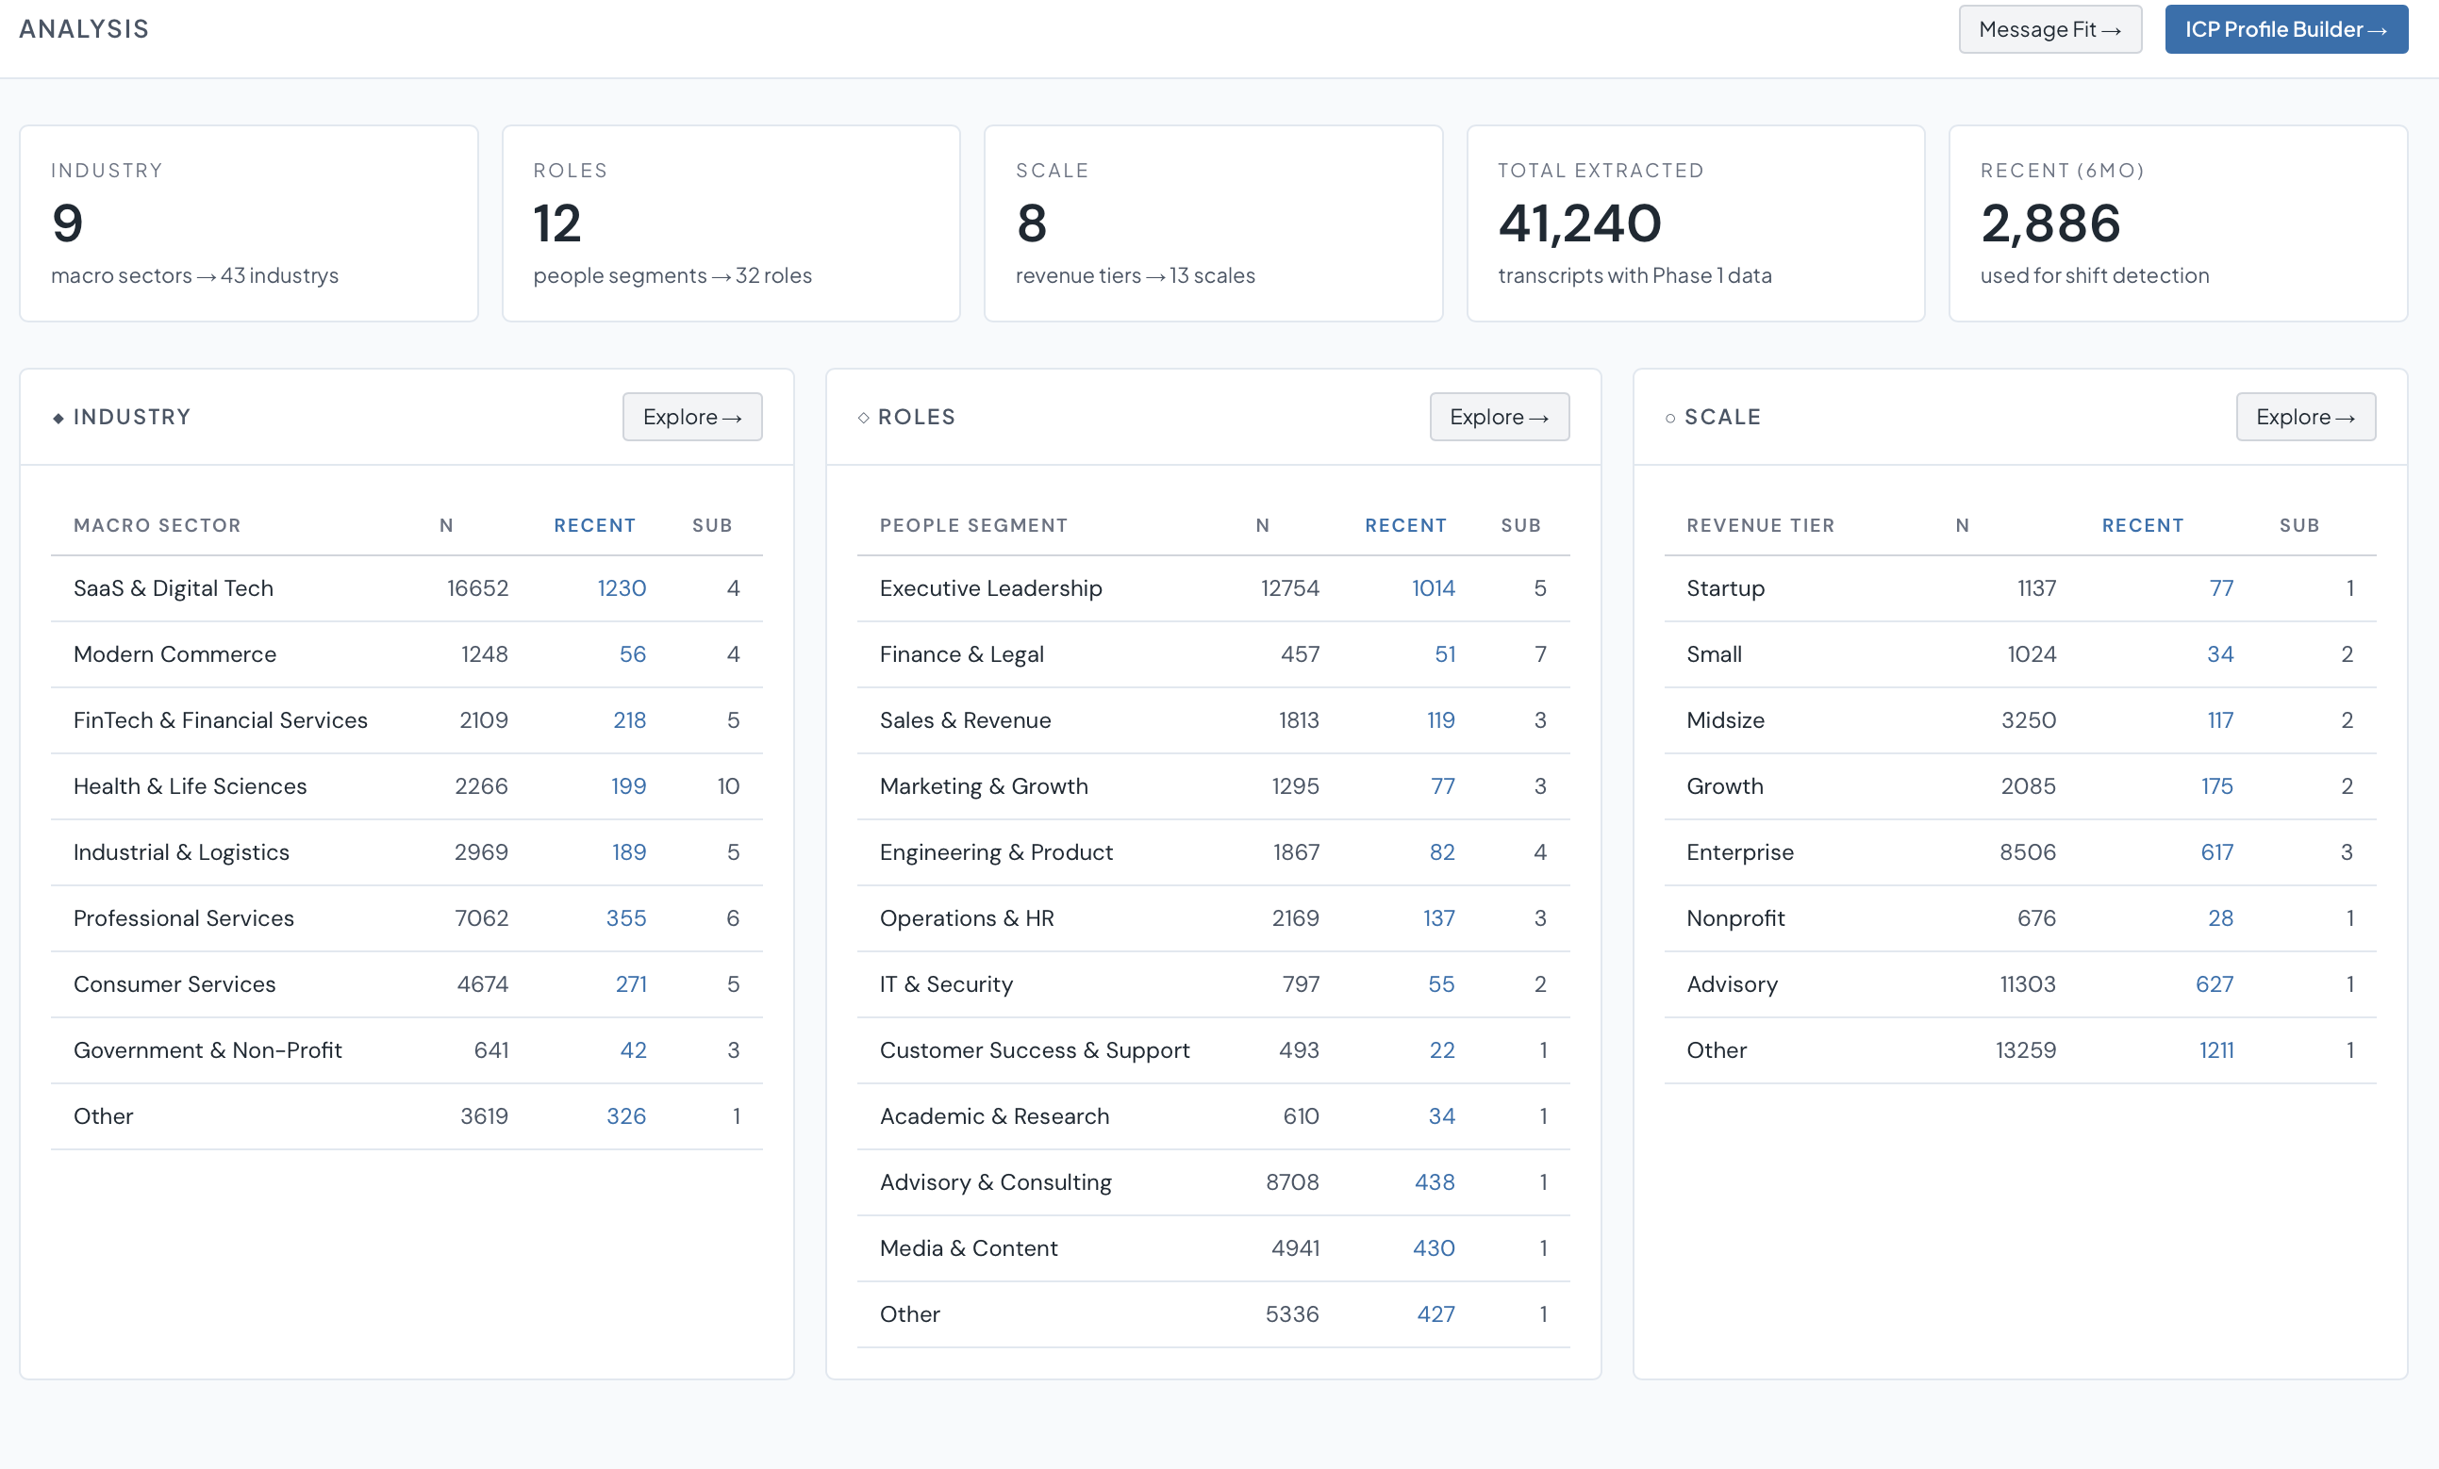Open the Industry summary card showing 9

pos(248,223)
